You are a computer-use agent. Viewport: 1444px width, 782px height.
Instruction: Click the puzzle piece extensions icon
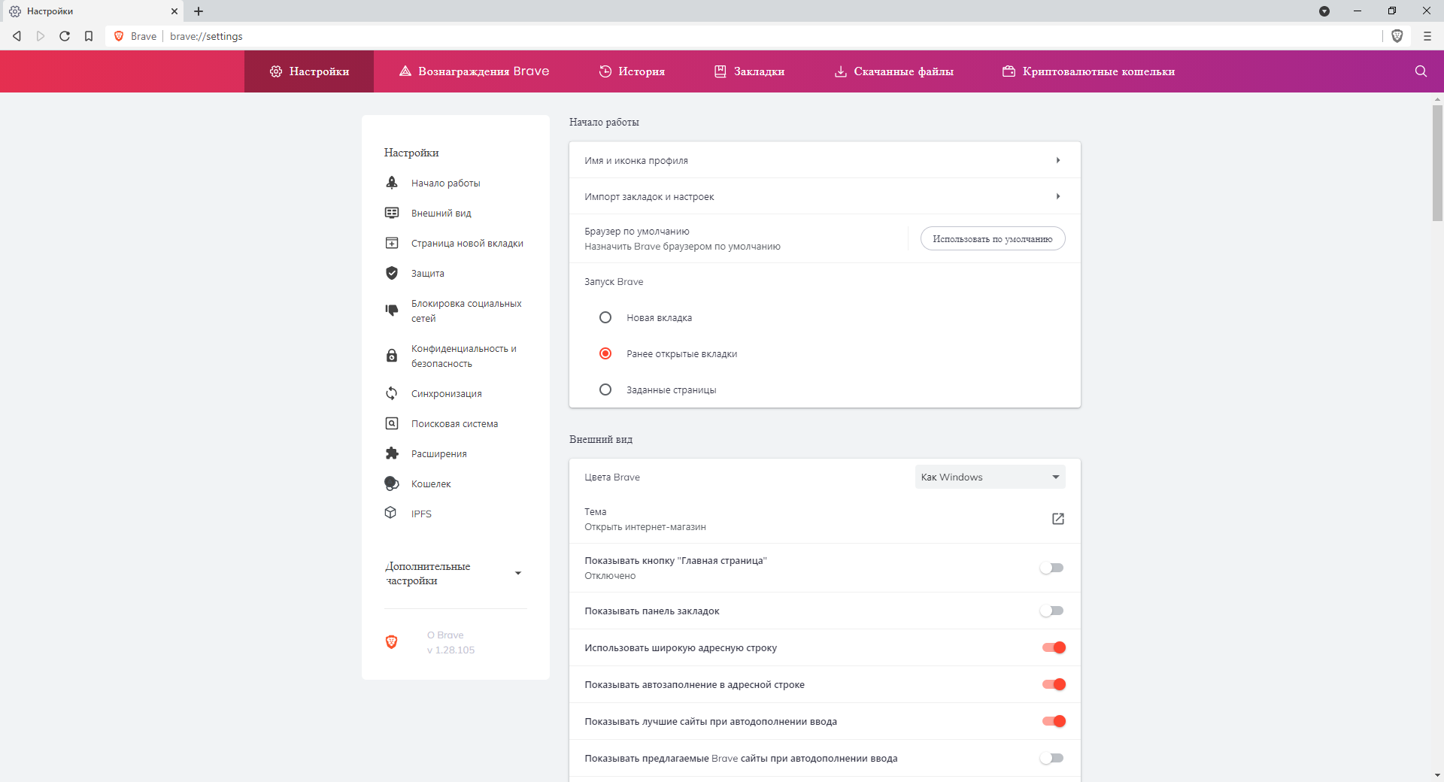click(x=392, y=453)
